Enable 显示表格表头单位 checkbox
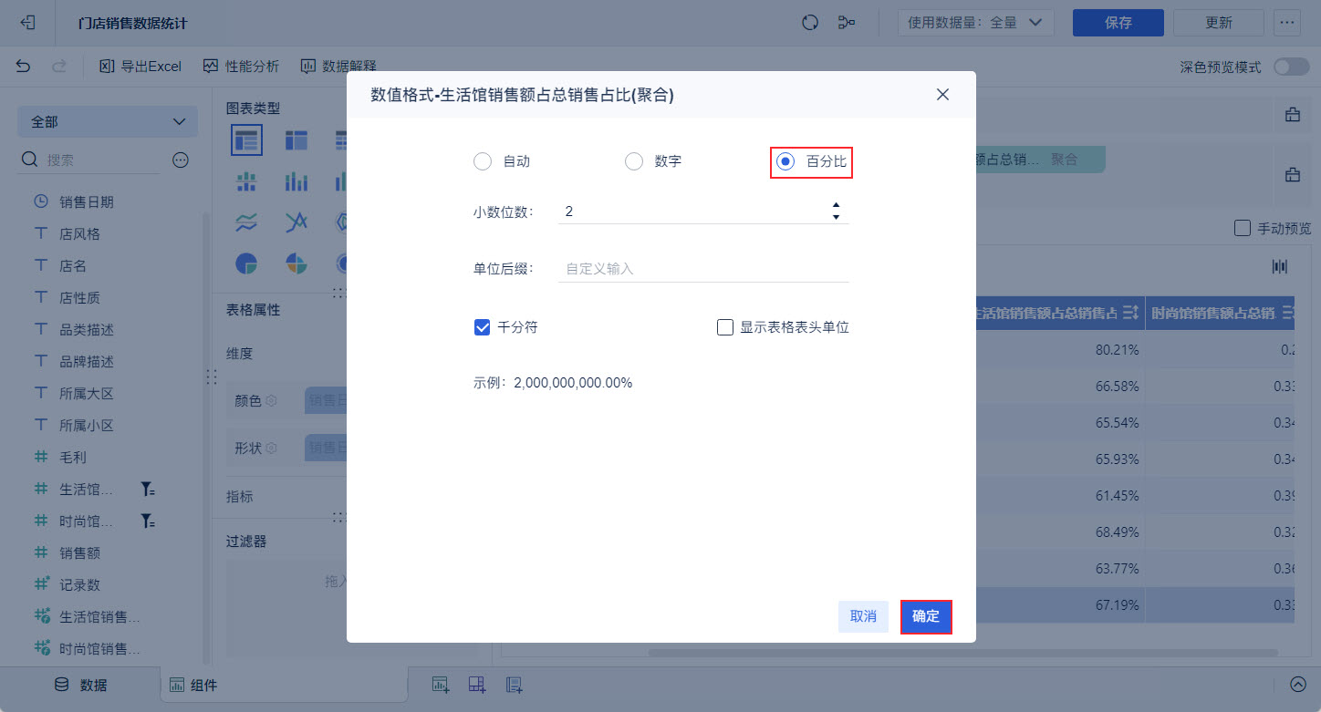The image size is (1321, 712). click(725, 327)
